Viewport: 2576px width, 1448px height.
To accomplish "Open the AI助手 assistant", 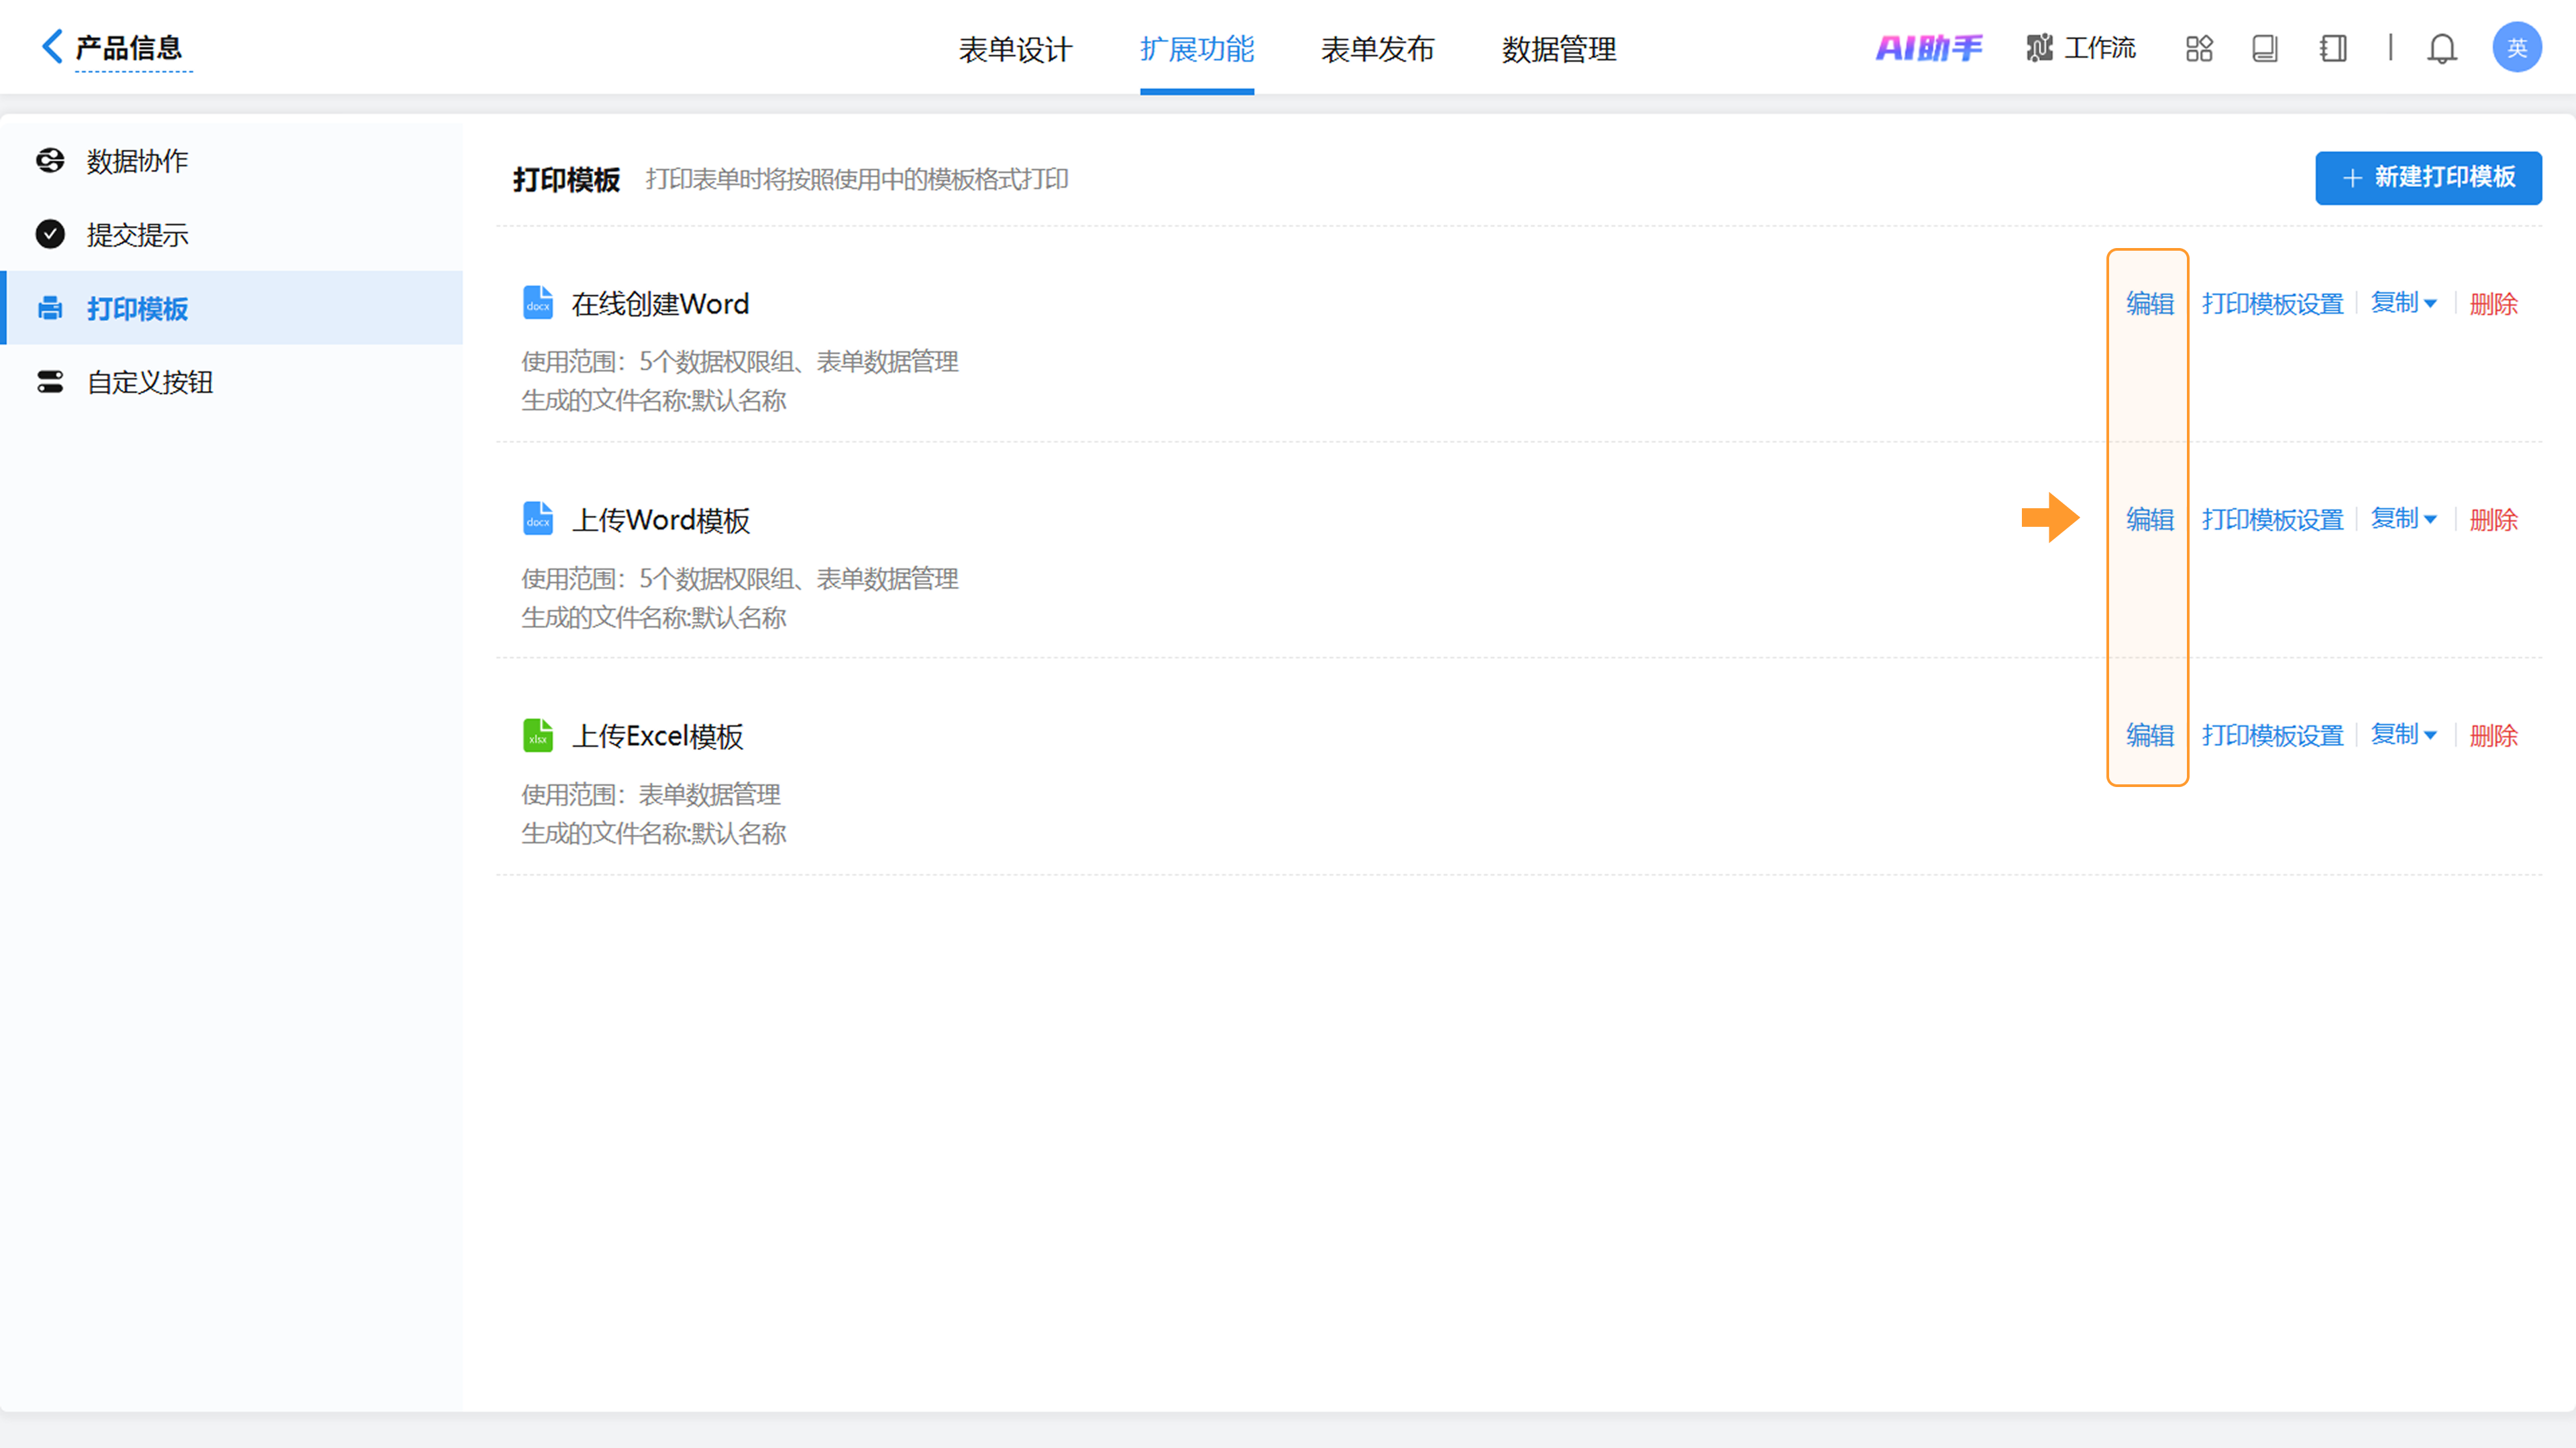I will coord(1928,48).
